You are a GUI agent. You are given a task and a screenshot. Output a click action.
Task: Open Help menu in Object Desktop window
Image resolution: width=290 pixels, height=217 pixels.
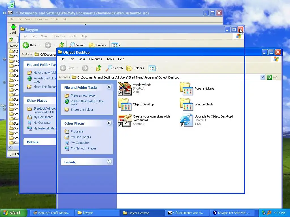tap(121, 59)
